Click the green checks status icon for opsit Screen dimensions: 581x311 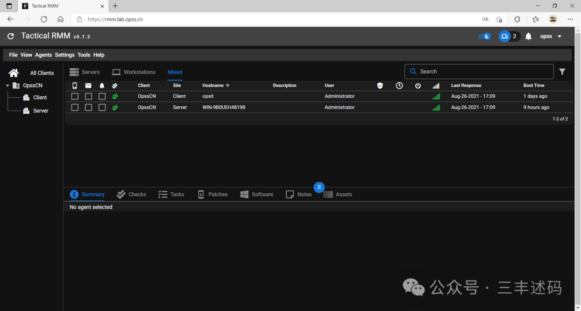click(x=115, y=96)
